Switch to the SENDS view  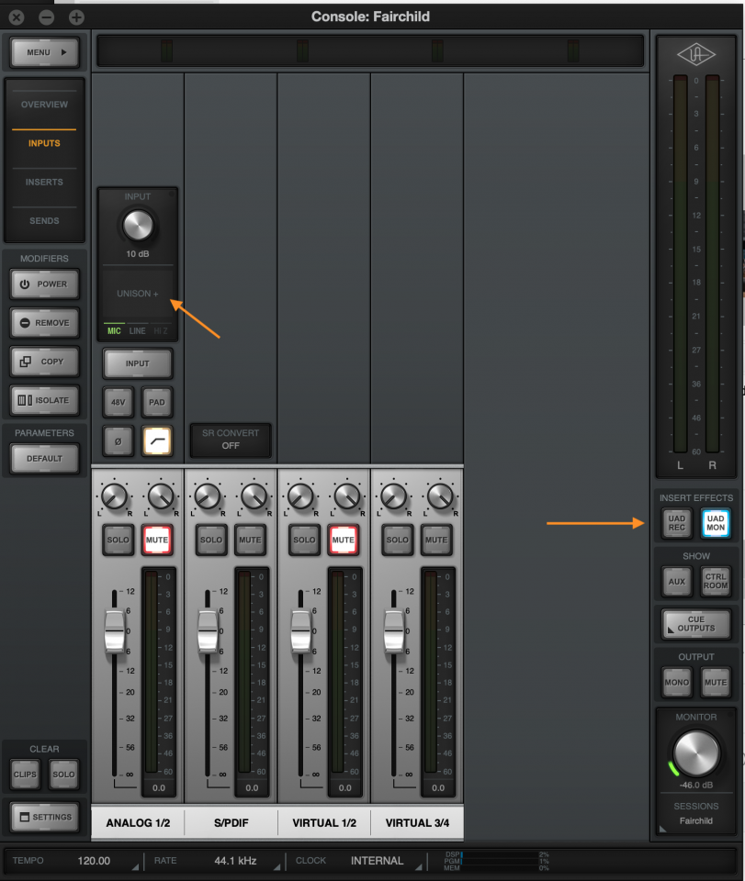coord(44,221)
